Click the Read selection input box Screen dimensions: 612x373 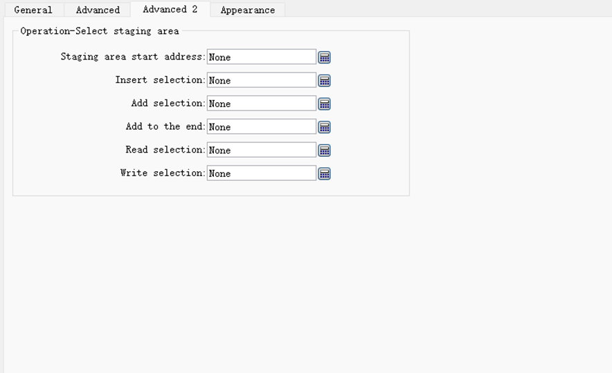point(261,151)
